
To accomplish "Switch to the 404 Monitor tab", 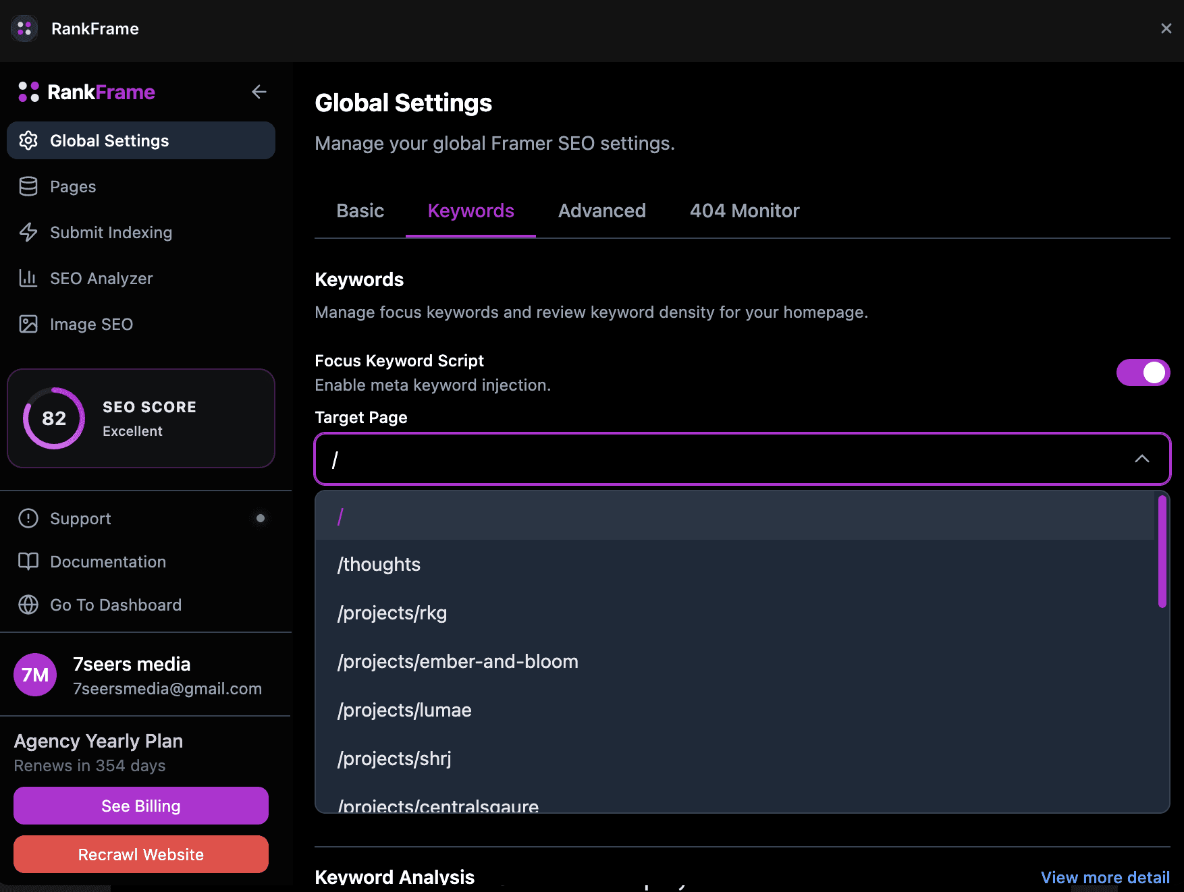I will [745, 211].
